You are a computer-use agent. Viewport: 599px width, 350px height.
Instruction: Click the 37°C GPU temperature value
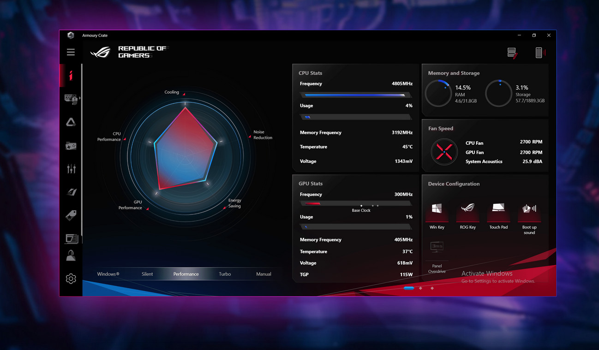[407, 251]
